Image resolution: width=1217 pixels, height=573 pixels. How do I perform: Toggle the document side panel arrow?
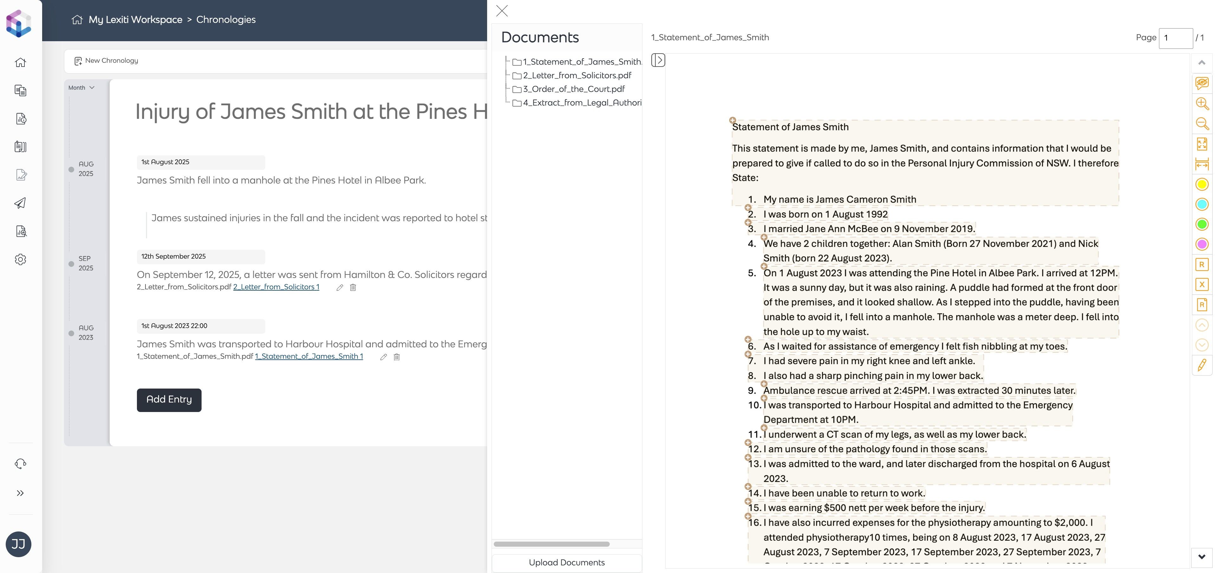658,60
